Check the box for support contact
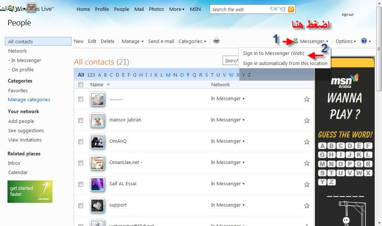 (81, 206)
